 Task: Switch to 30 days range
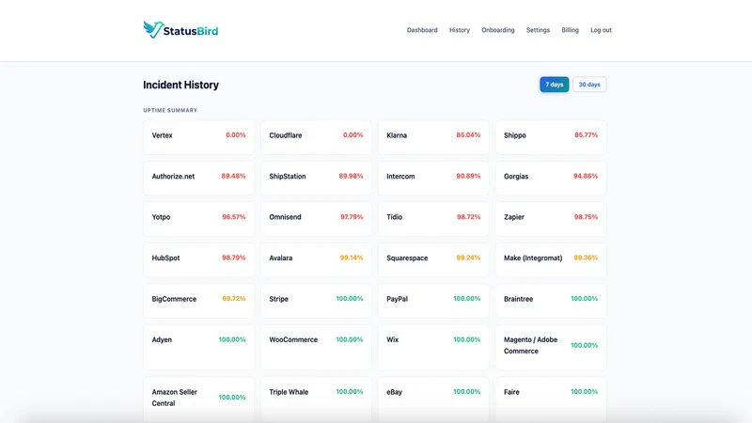pos(589,85)
